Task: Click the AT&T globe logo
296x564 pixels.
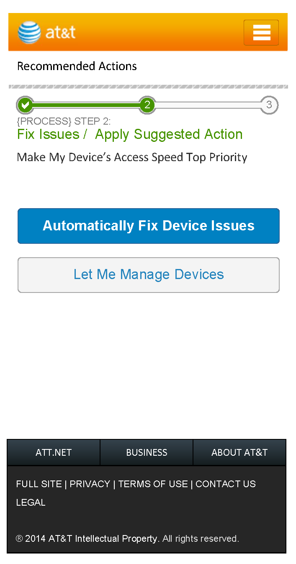Action: pyautogui.click(x=29, y=32)
